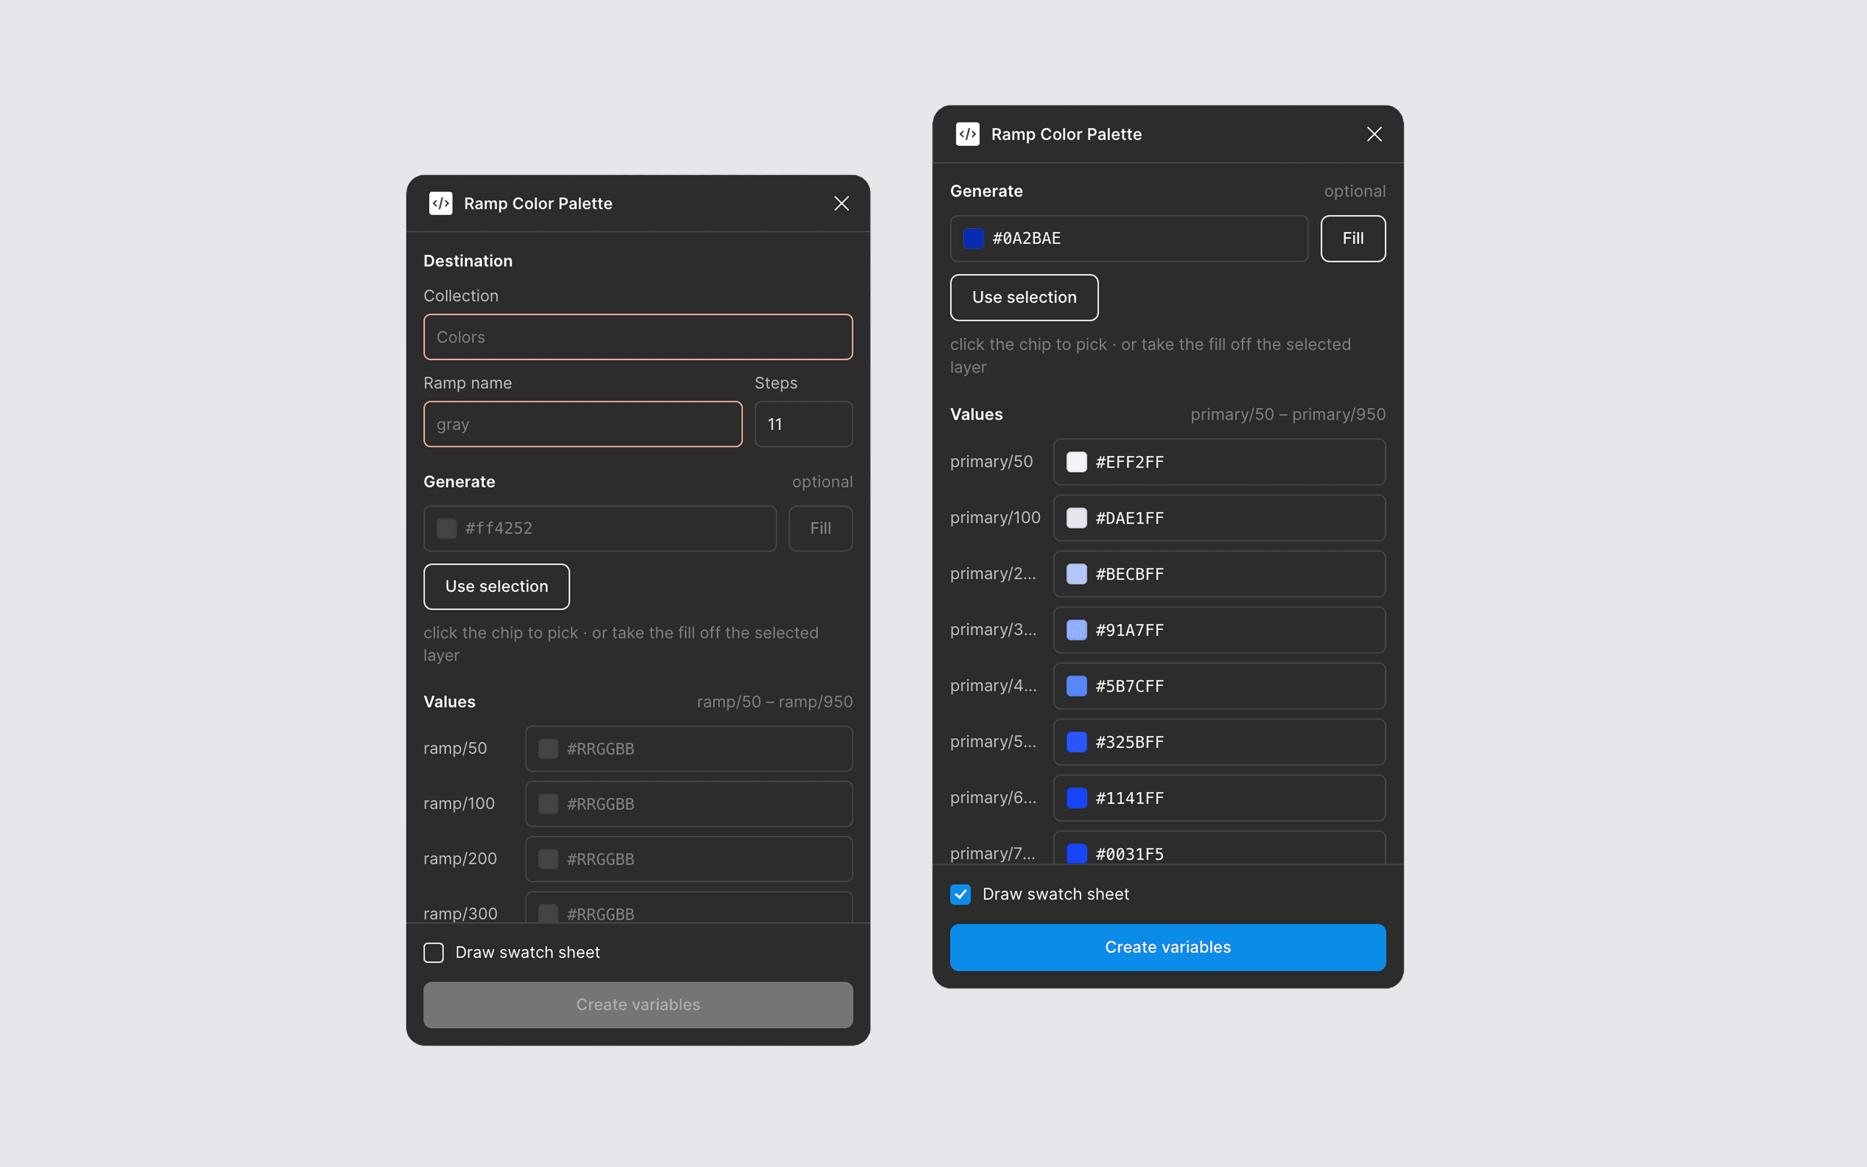
Task: Click the Destination section heading
Action: point(467,261)
